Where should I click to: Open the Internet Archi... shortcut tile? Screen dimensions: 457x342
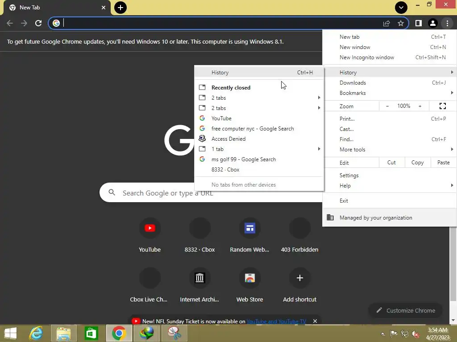pos(199,285)
